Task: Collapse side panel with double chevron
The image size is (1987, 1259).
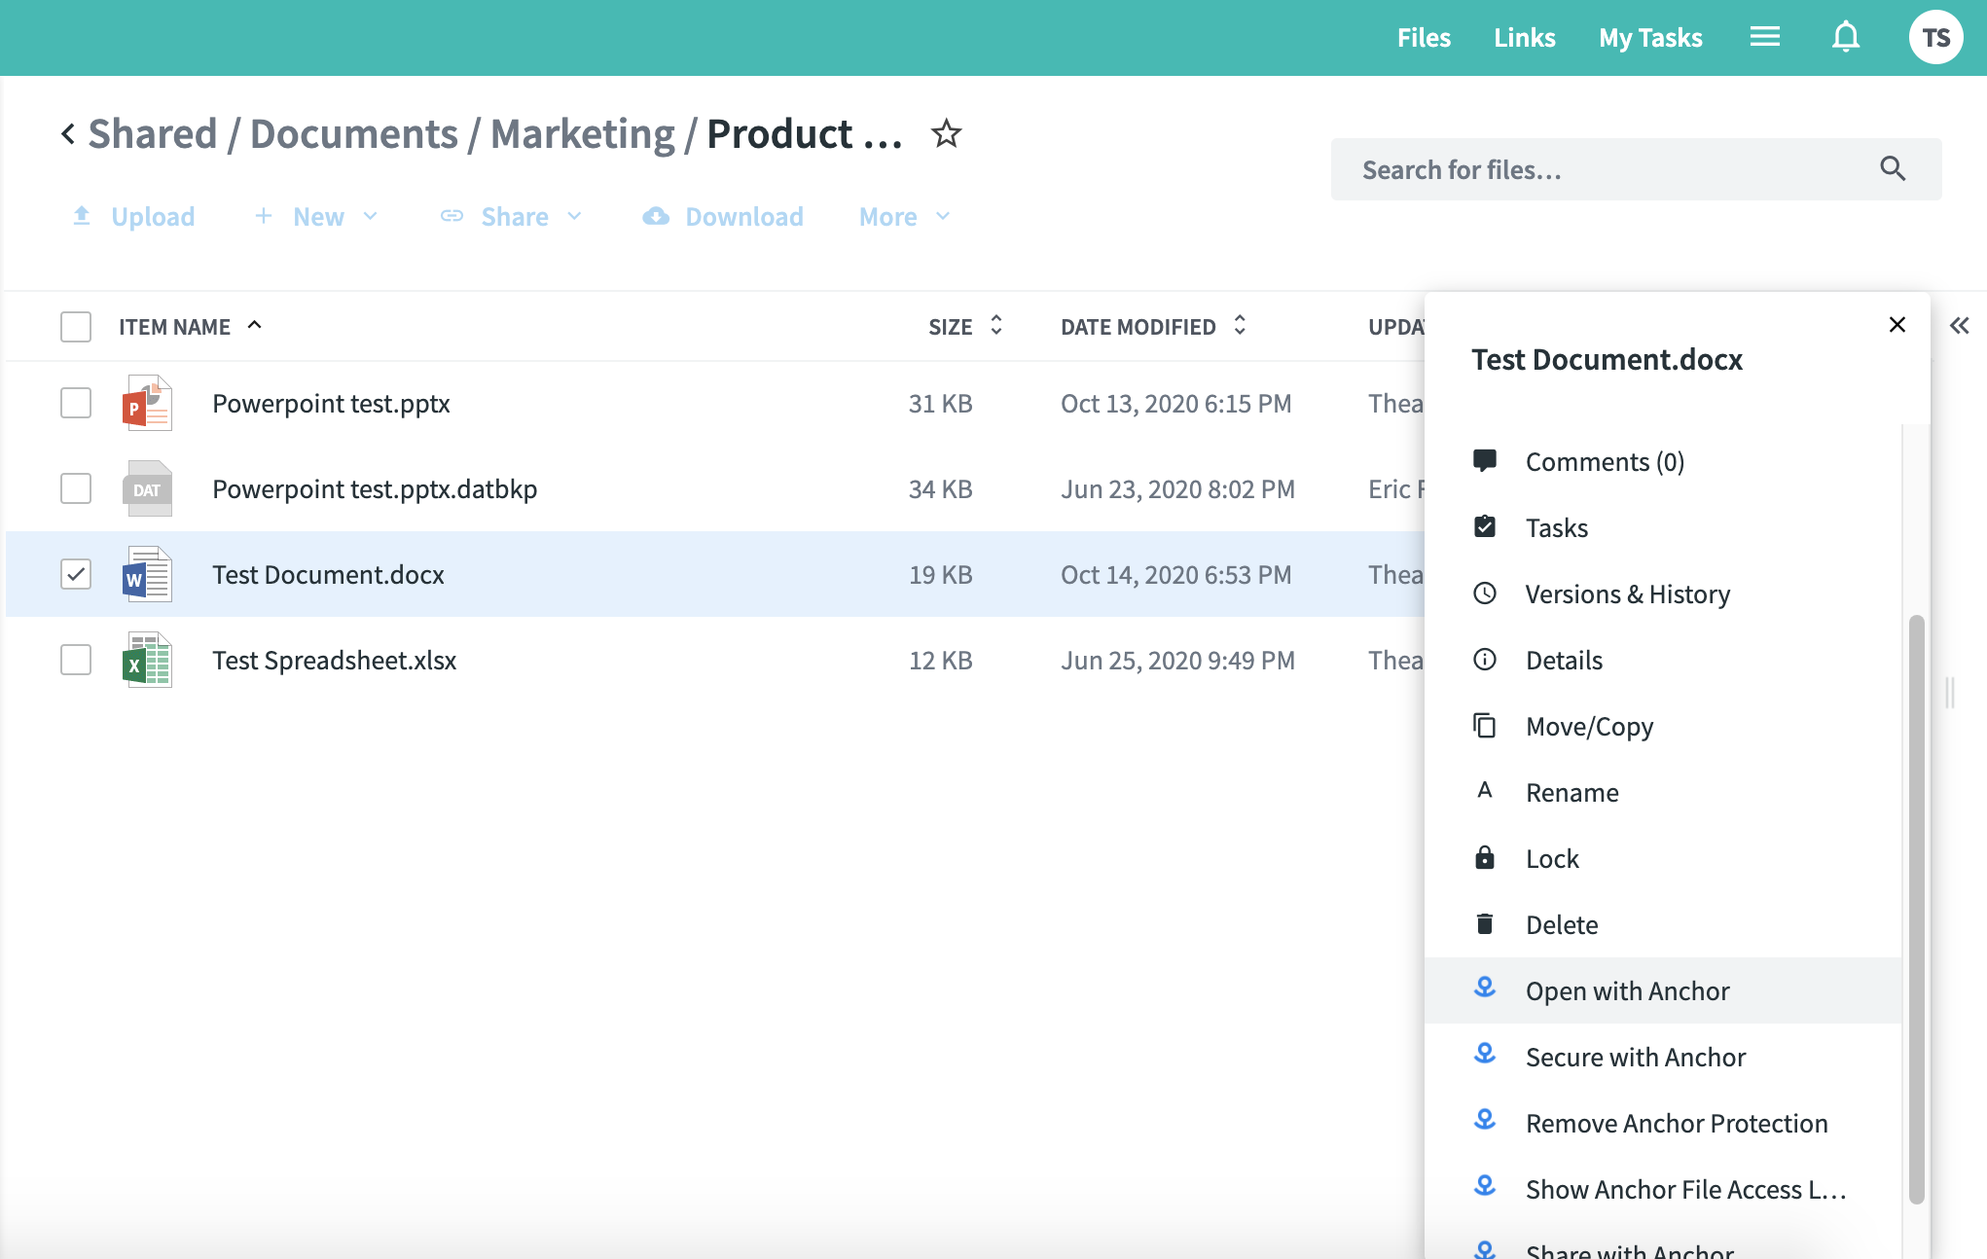Action: 1959,326
